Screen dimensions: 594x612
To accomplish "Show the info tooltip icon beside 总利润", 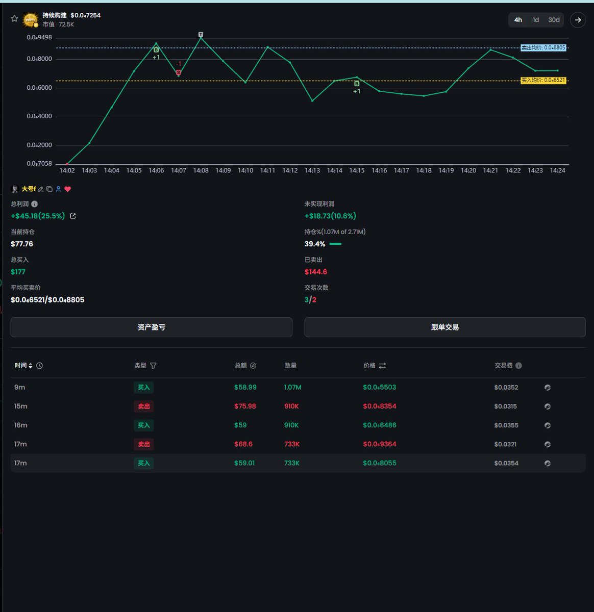I will click(x=35, y=204).
